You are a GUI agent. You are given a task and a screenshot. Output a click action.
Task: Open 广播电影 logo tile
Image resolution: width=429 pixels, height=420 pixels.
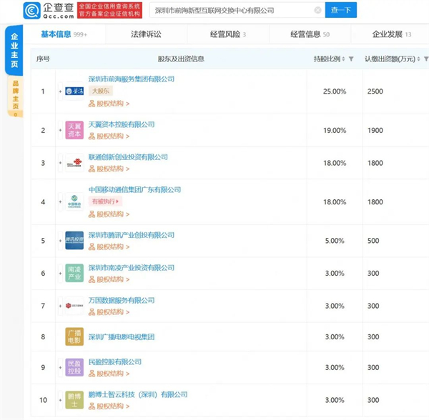coord(74,336)
